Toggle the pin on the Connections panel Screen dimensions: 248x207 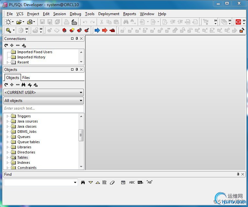pyautogui.click(x=77, y=39)
